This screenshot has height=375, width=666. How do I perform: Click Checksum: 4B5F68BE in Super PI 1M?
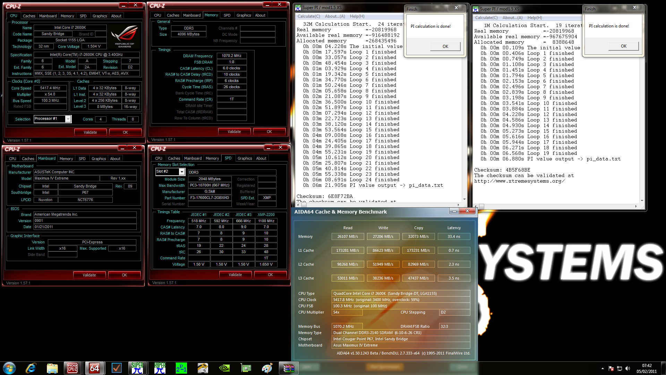tap(502, 170)
